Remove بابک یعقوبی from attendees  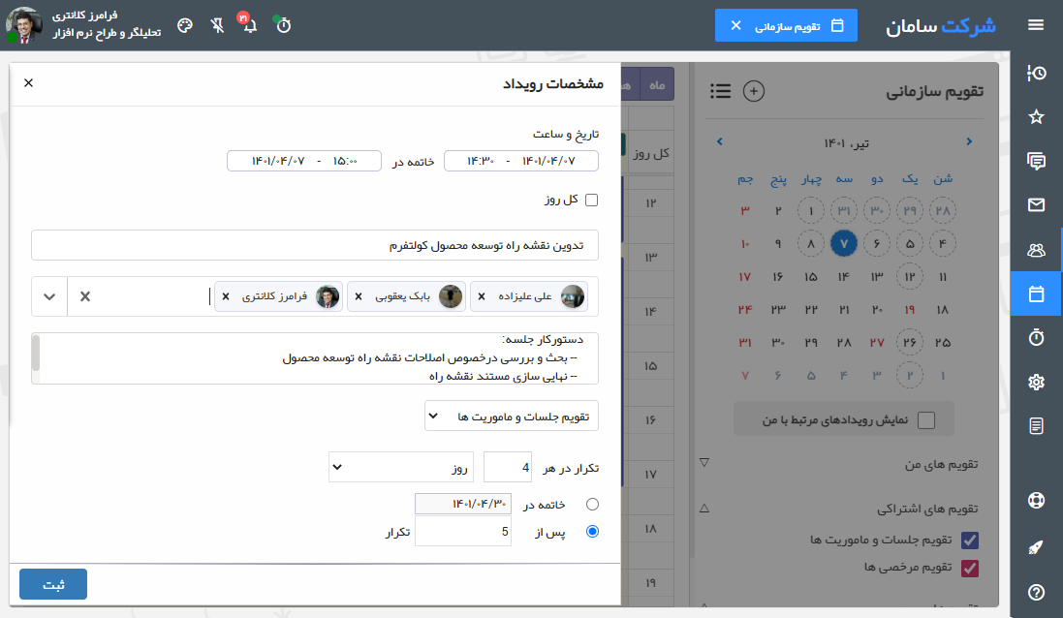pos(359,296)
